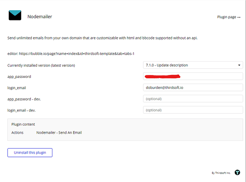Click the Currently installed version label
This screenshot has height=182, width=246.
41,66
